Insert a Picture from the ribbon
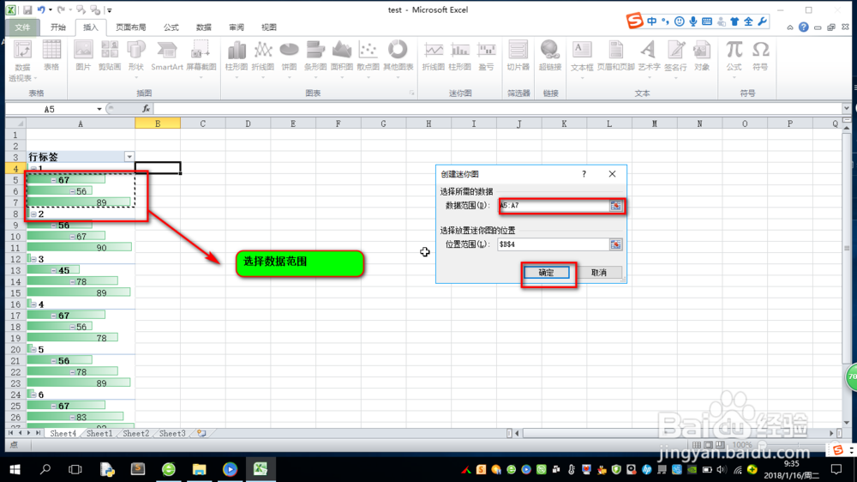The height and width of the screenshot is (482, 857). coord(83,56)
